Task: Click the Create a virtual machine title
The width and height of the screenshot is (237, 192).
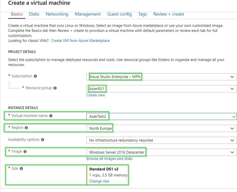Action: click(39, 3)
